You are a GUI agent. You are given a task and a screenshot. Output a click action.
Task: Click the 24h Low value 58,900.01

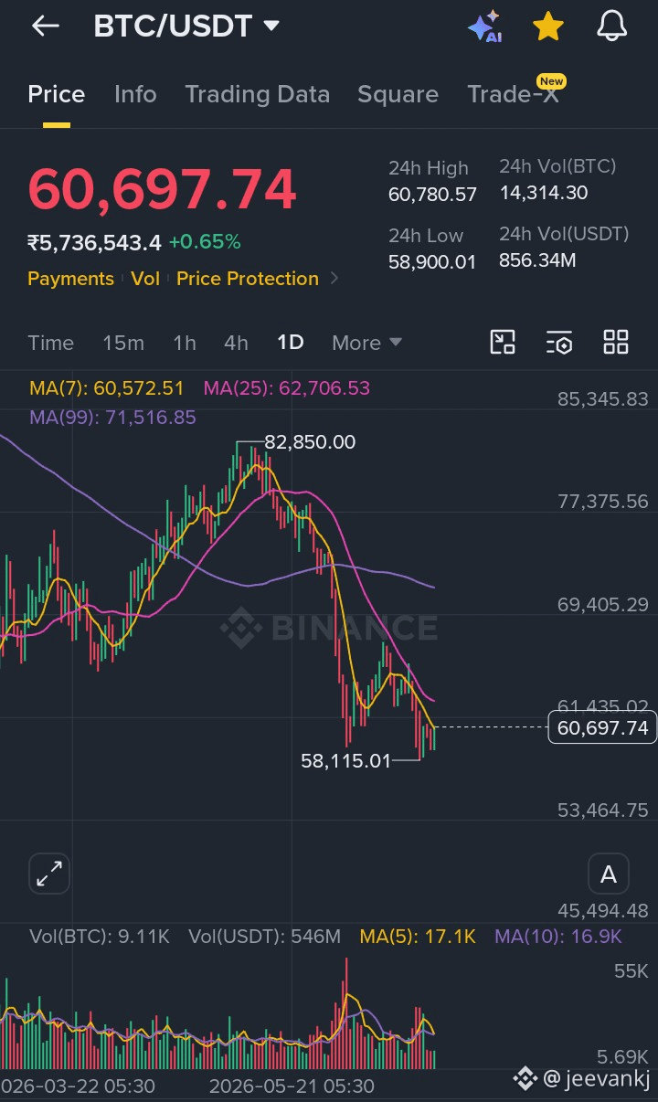pyautogui.click(x=432, y=262)
